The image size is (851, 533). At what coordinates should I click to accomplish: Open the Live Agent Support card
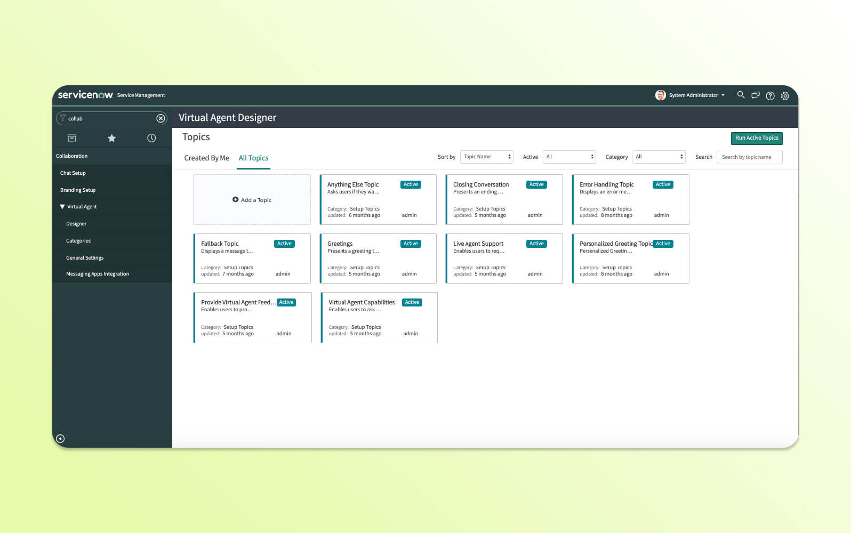504,259
